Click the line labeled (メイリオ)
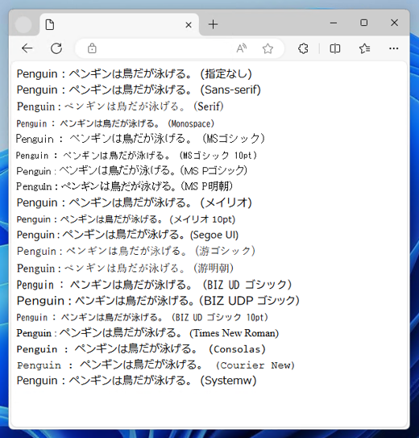Image resolution: width=419 pixels, height=438 pixels. coord(135,202)
